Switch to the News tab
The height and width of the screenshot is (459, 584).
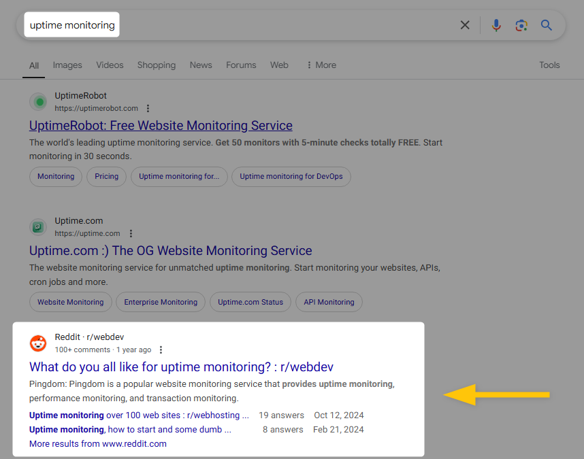pyautogui.click(x=201, y=65)
